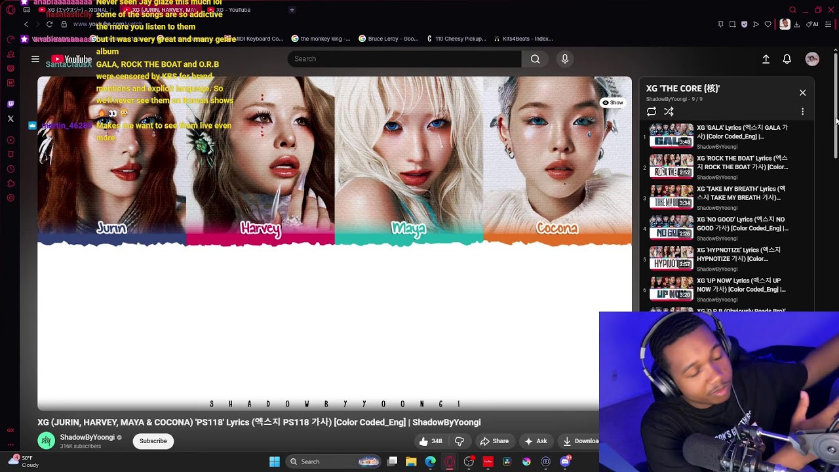Focus the YouTube search field

404,59
